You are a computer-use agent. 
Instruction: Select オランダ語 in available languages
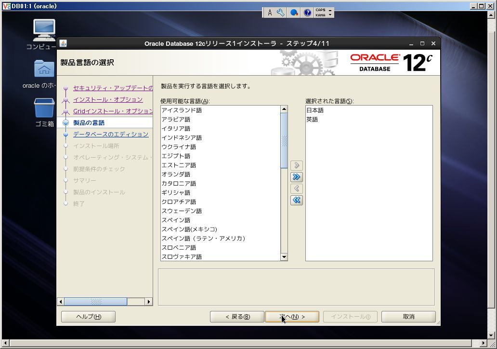pyautogui.click(x=221, y=174)
